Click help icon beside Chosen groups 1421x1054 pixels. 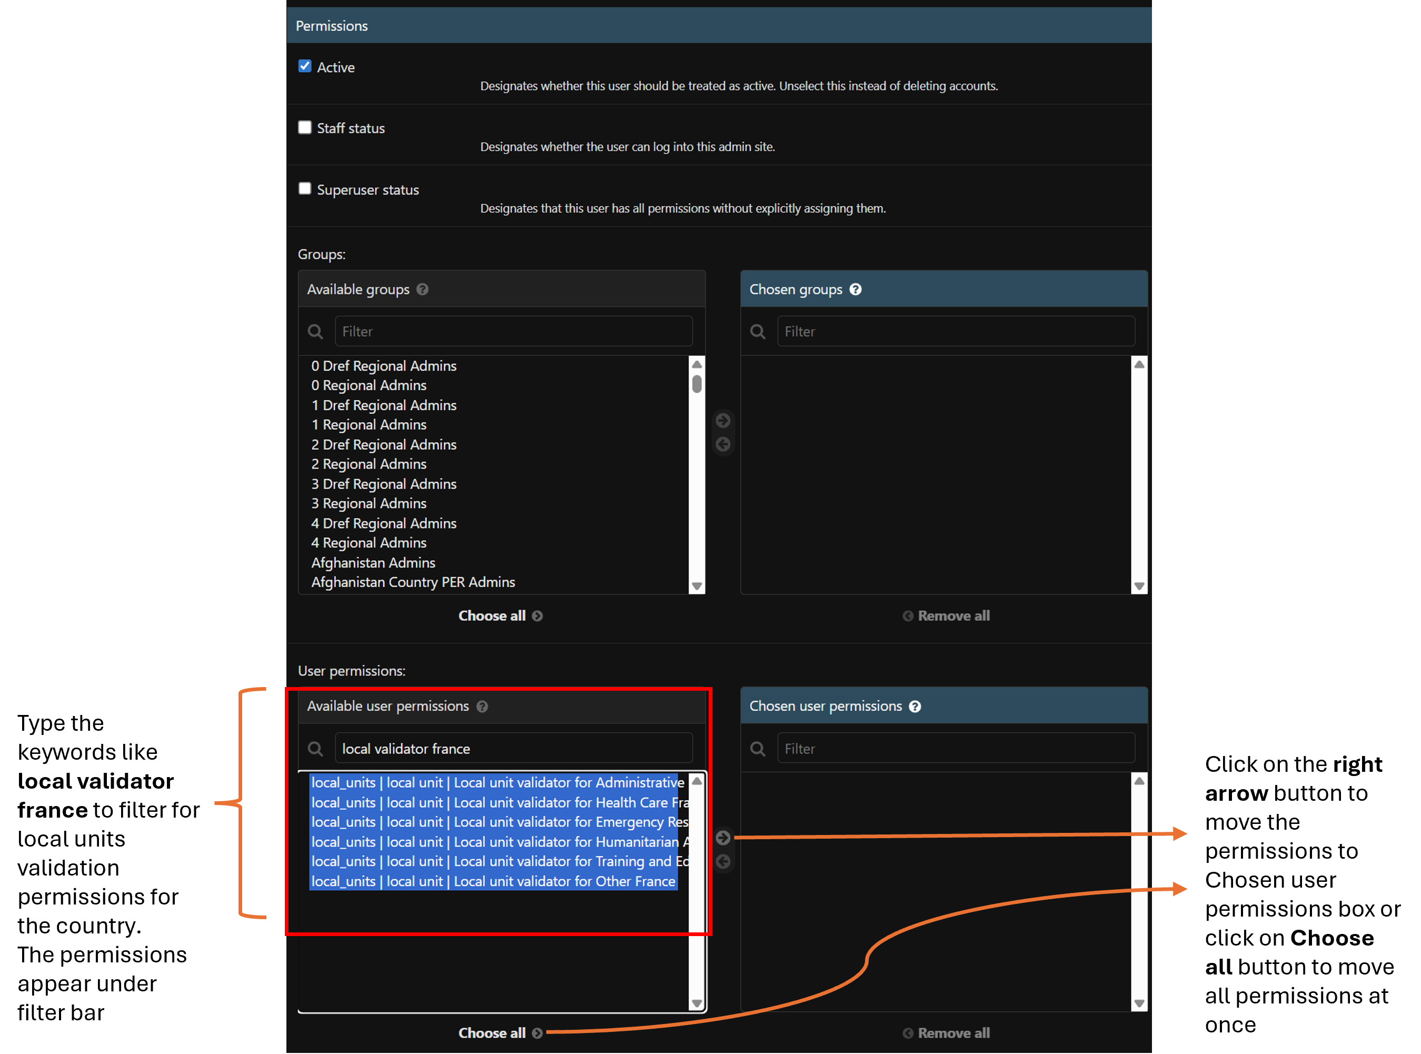coord(856,290)
